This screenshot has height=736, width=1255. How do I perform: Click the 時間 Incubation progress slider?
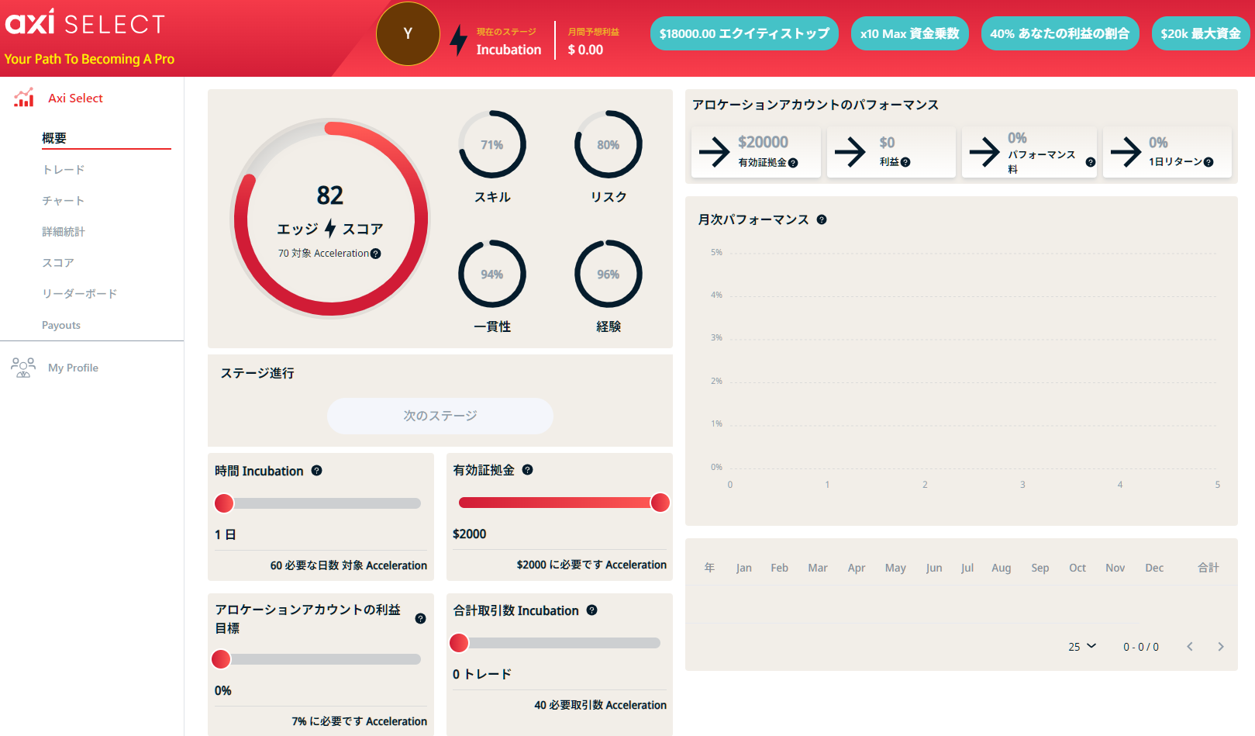(318, 503)
